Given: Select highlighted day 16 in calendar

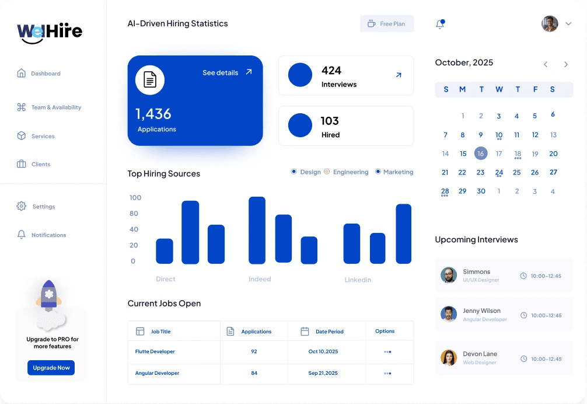Looking at the screenshot, I should (x=481, y=153).
